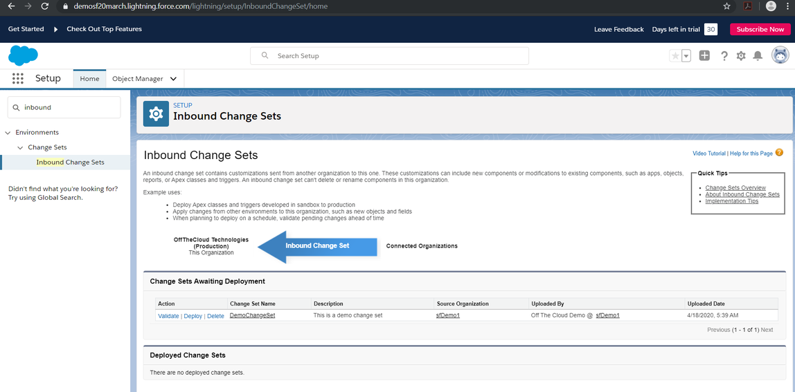795x392 pixels.
Task: Open the Implementation Tips link
Action: pyautogui.click(x=731, y=201)
